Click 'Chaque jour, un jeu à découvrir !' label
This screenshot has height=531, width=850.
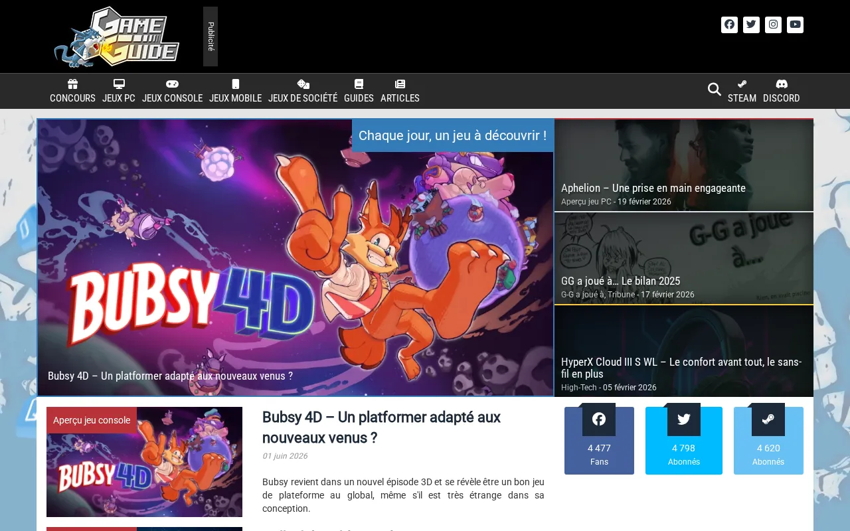(453, 135)
